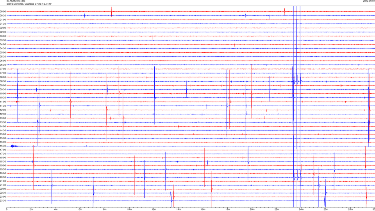Select the 22:00 trace time label
Image resolution: width=375 pixels, height=211 pixels.
3,189
